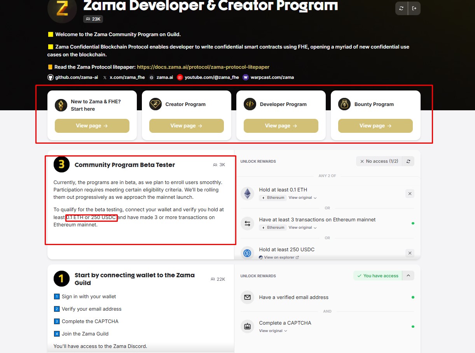Click the logout icon in header
This screenshot has height=353, width=475.
[414, 9]
